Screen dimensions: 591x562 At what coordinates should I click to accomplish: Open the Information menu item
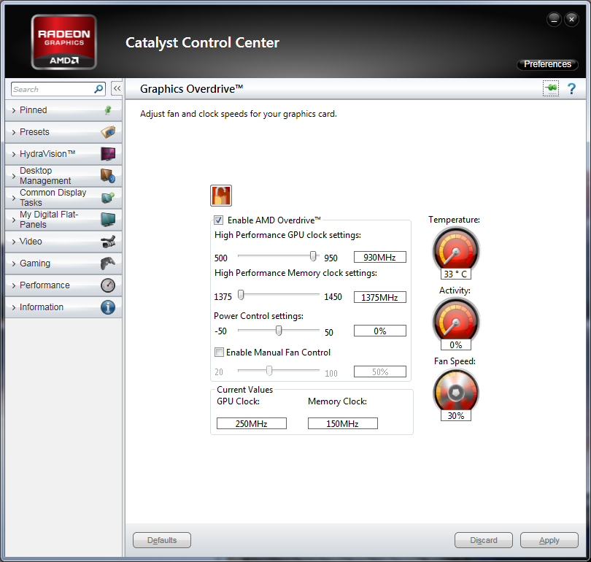(63, 307)
